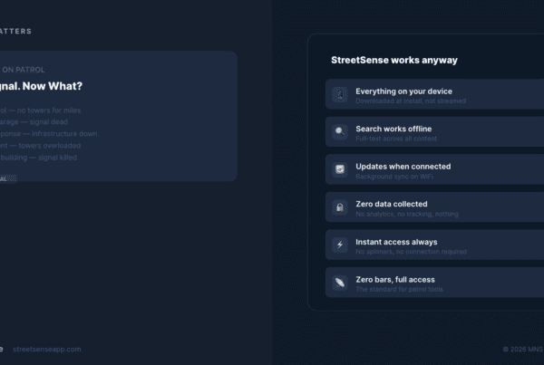Open the streetsenseapp.com link in footer
This screenshot has height=365, width=544.
(x=47, y=349)
